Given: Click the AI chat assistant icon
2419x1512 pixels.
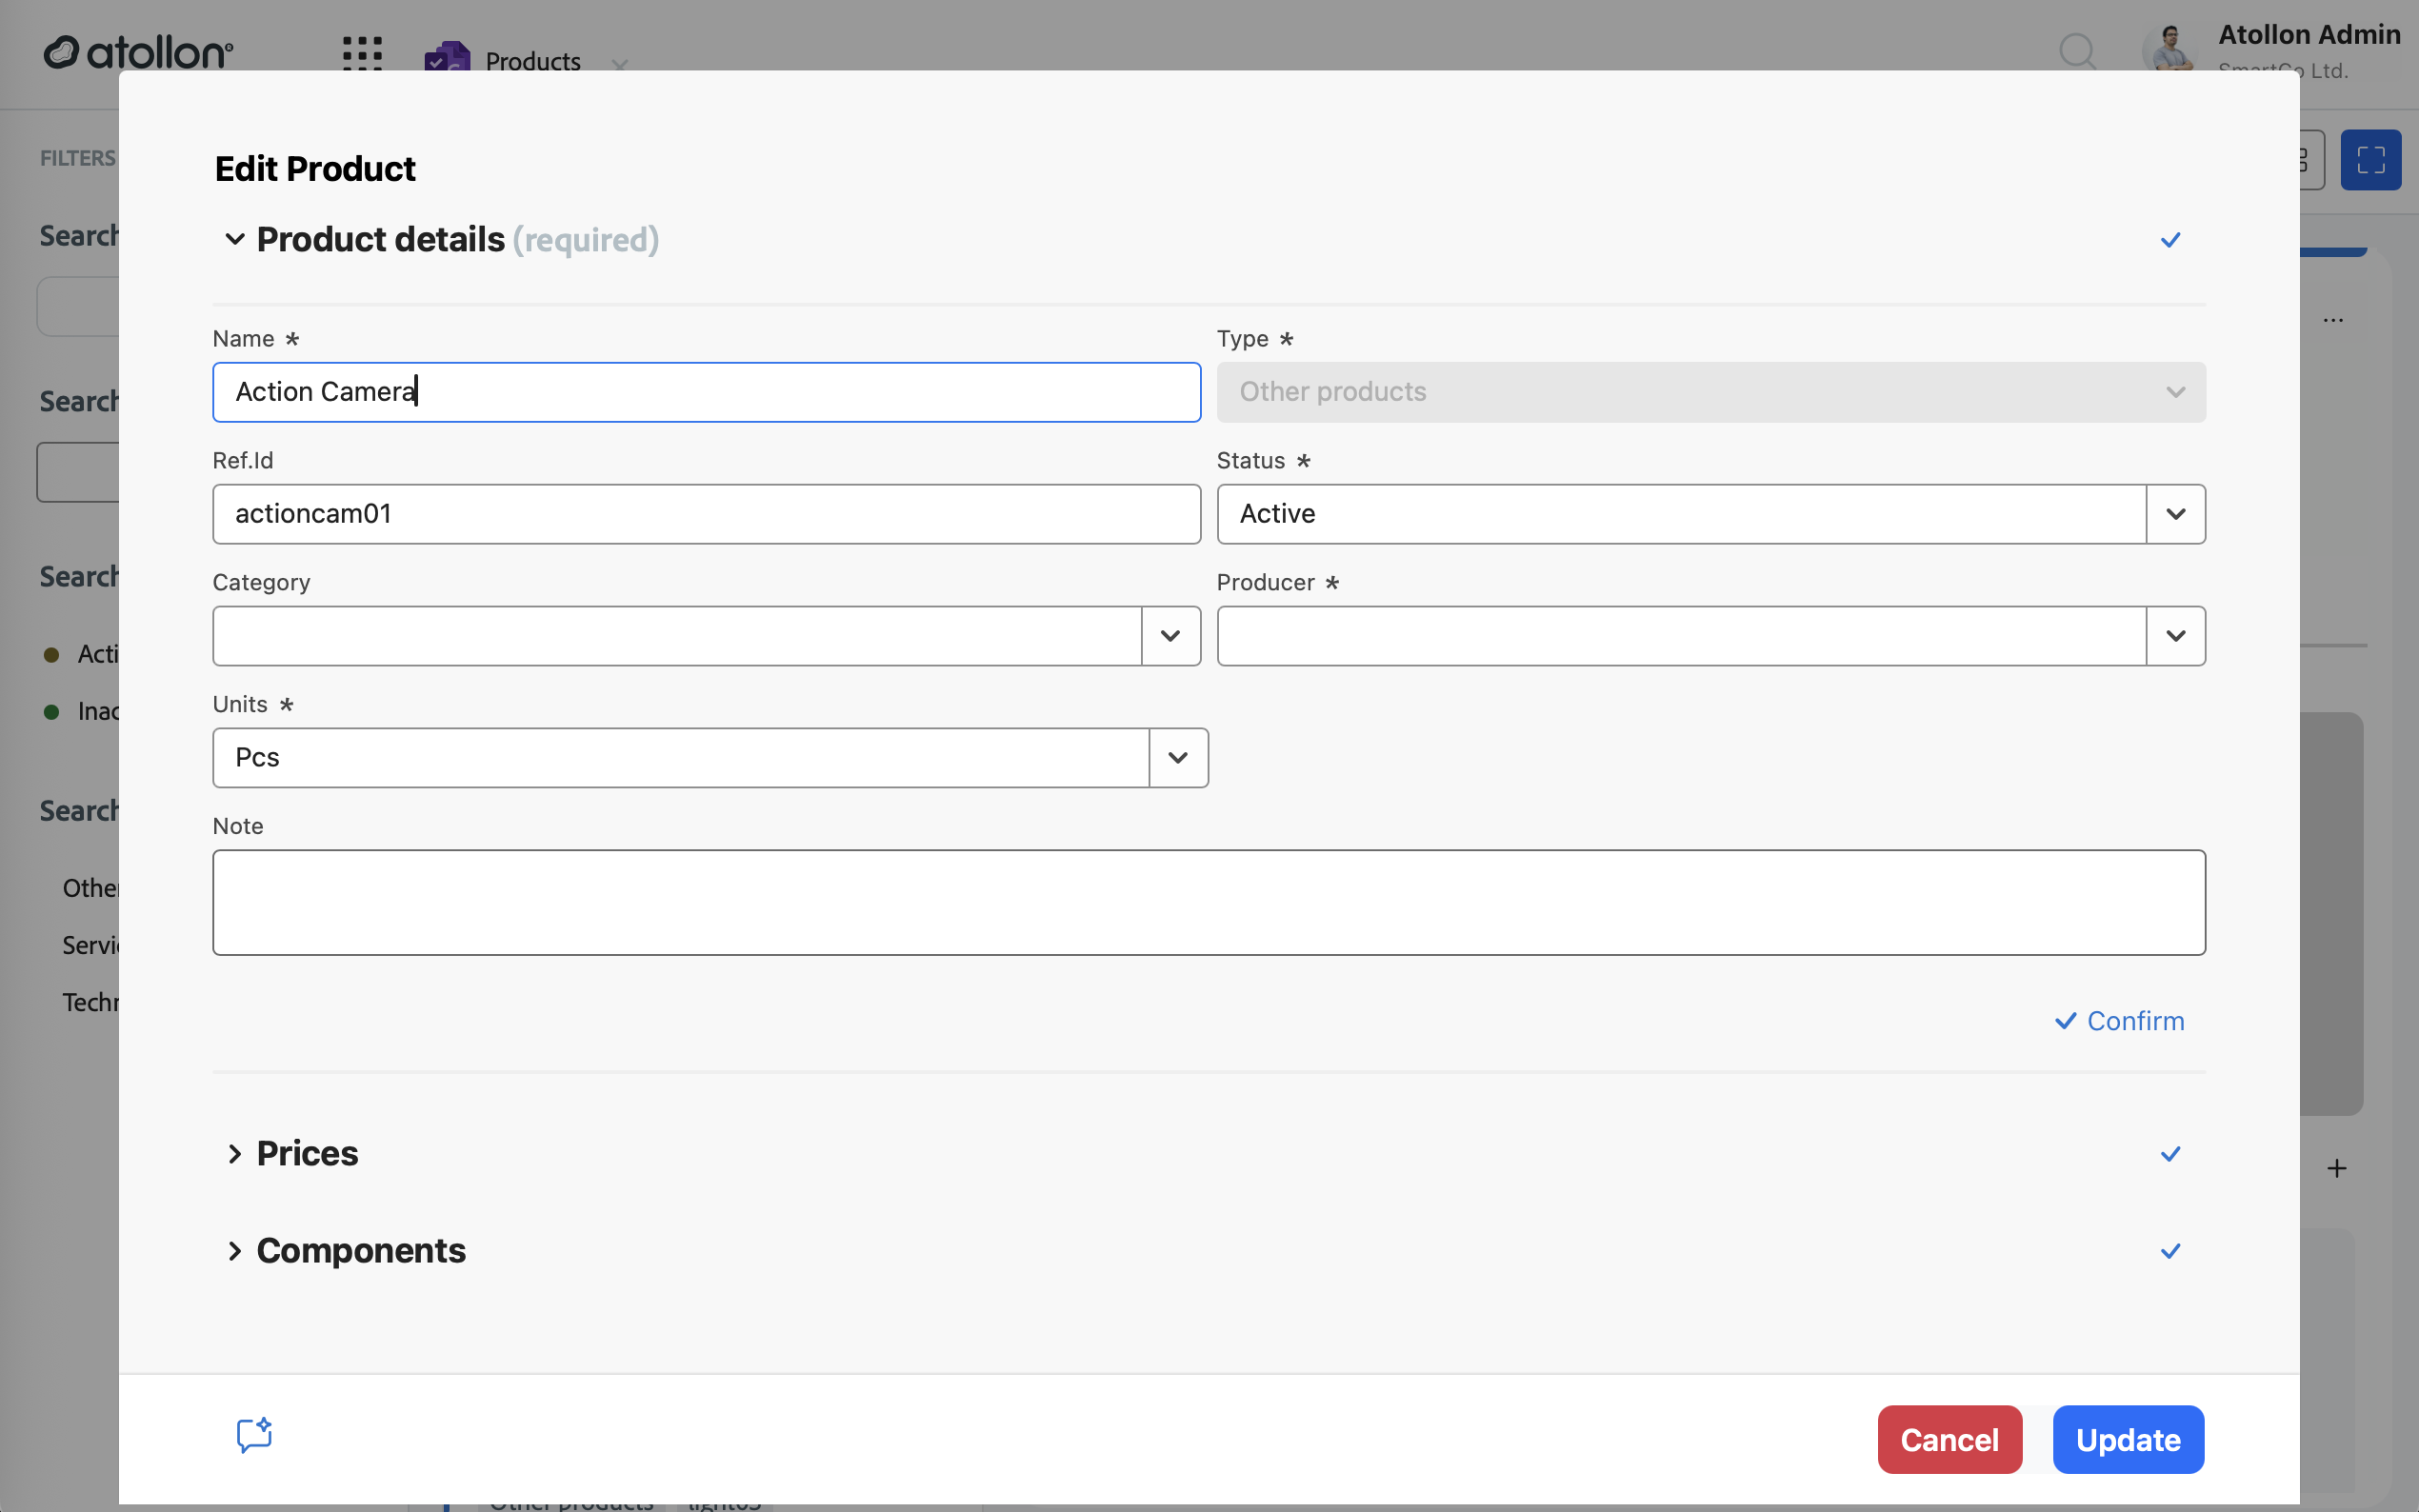Looking at the screenshot, I should tap(254, 1436).
